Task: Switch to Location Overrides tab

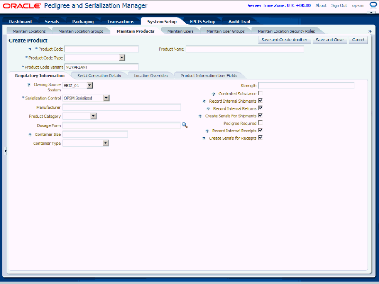Action: coord(151,76)
